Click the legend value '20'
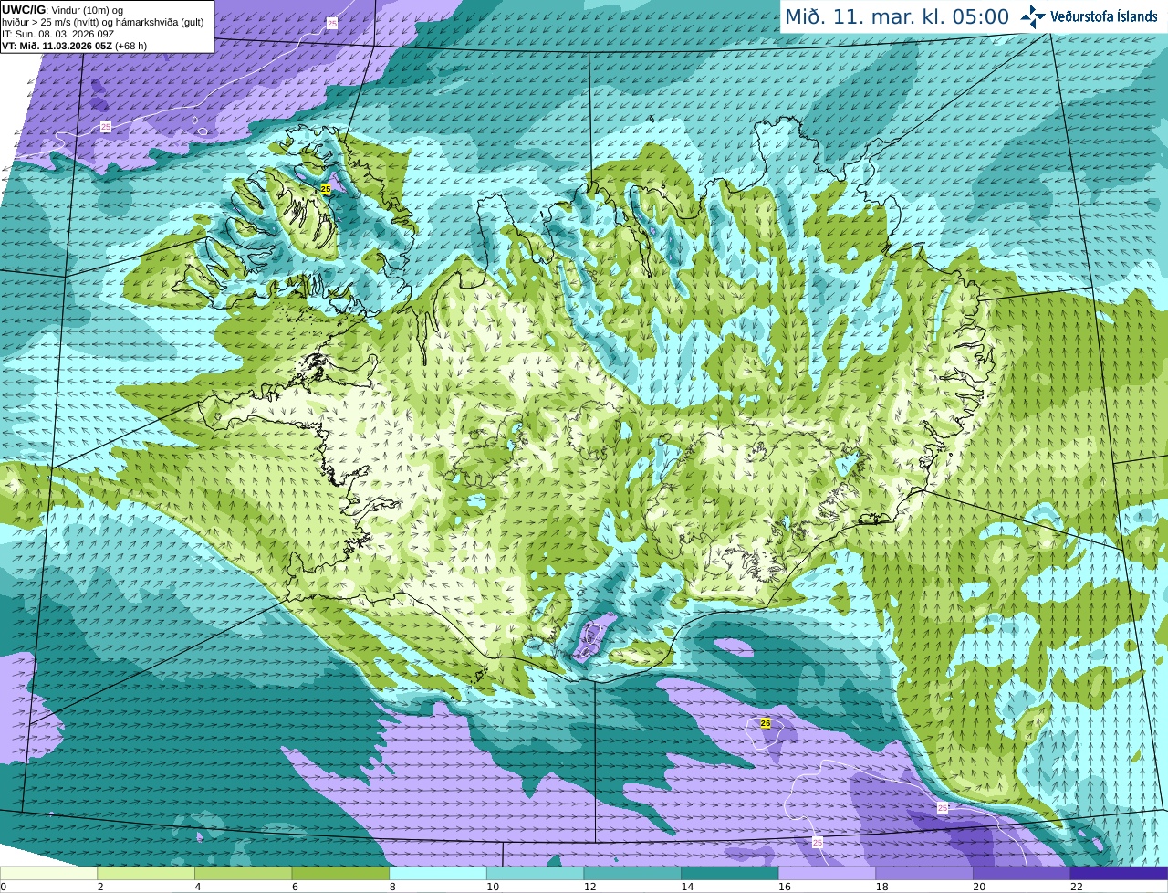1168x893 pixels. pyautogui.click(x=979, y=887)
